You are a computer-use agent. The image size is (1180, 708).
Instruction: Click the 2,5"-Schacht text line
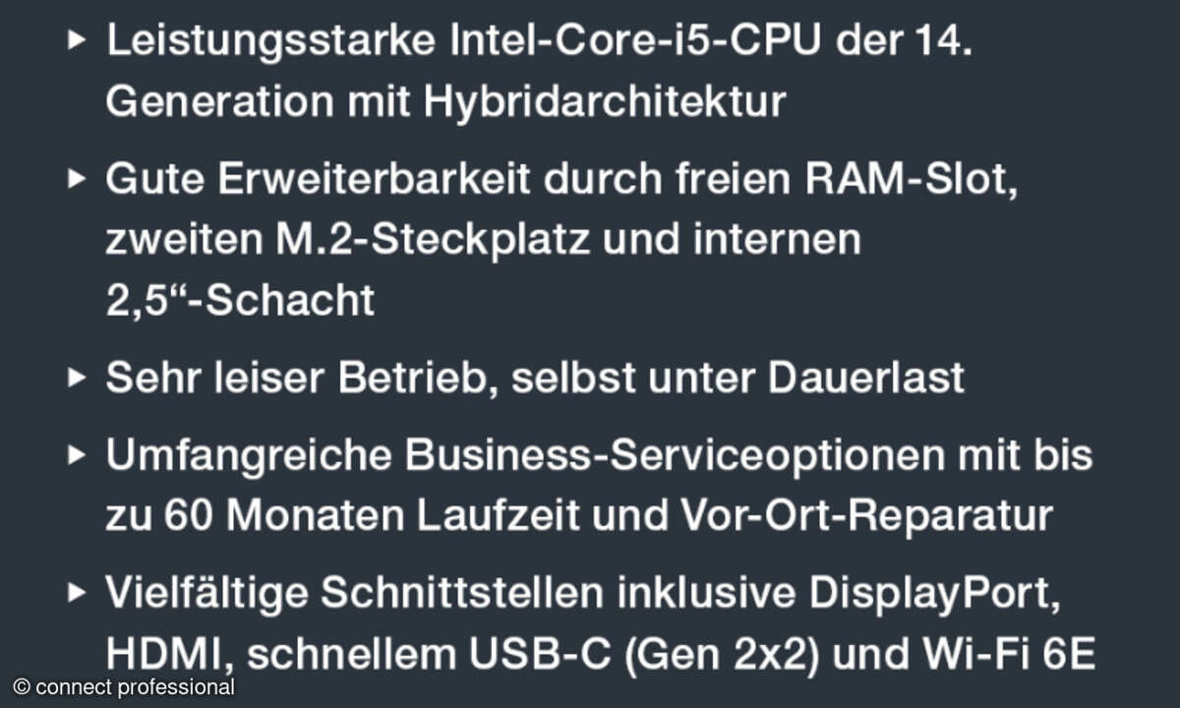[x=240, y=299]
